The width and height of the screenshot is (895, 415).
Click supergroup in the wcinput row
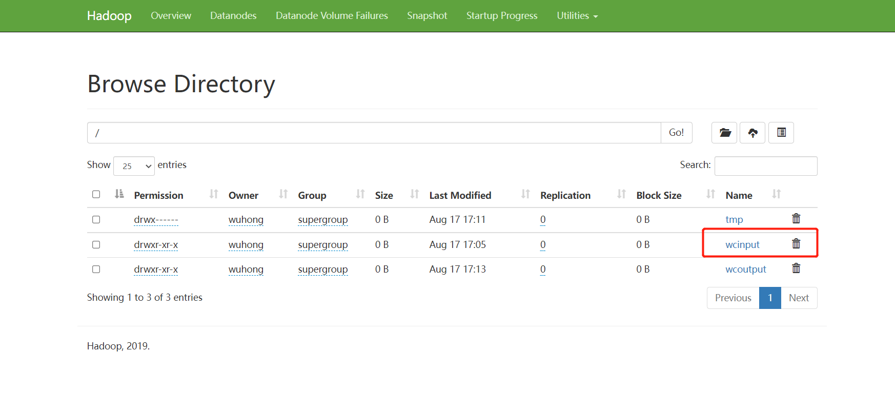click(x=323, y=244)
